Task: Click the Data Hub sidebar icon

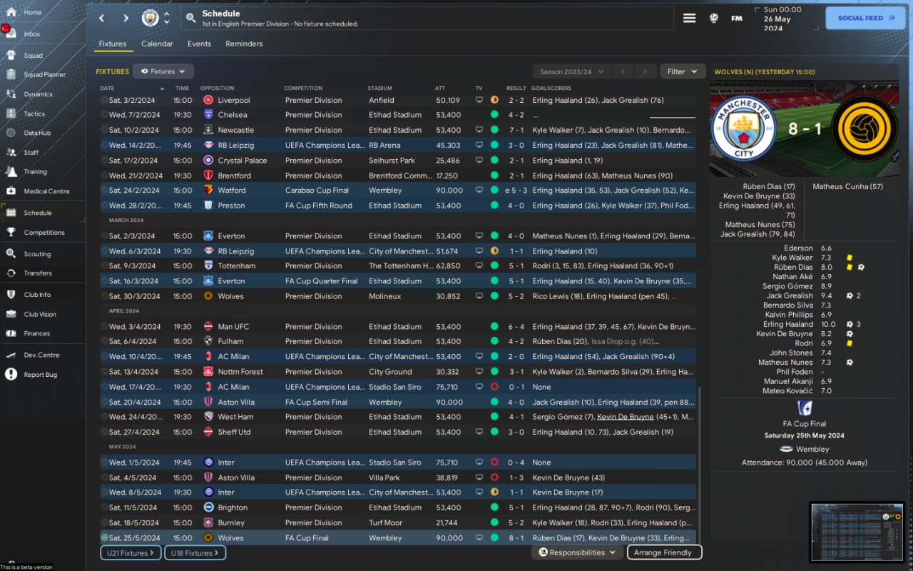Action: click(11, 133)
